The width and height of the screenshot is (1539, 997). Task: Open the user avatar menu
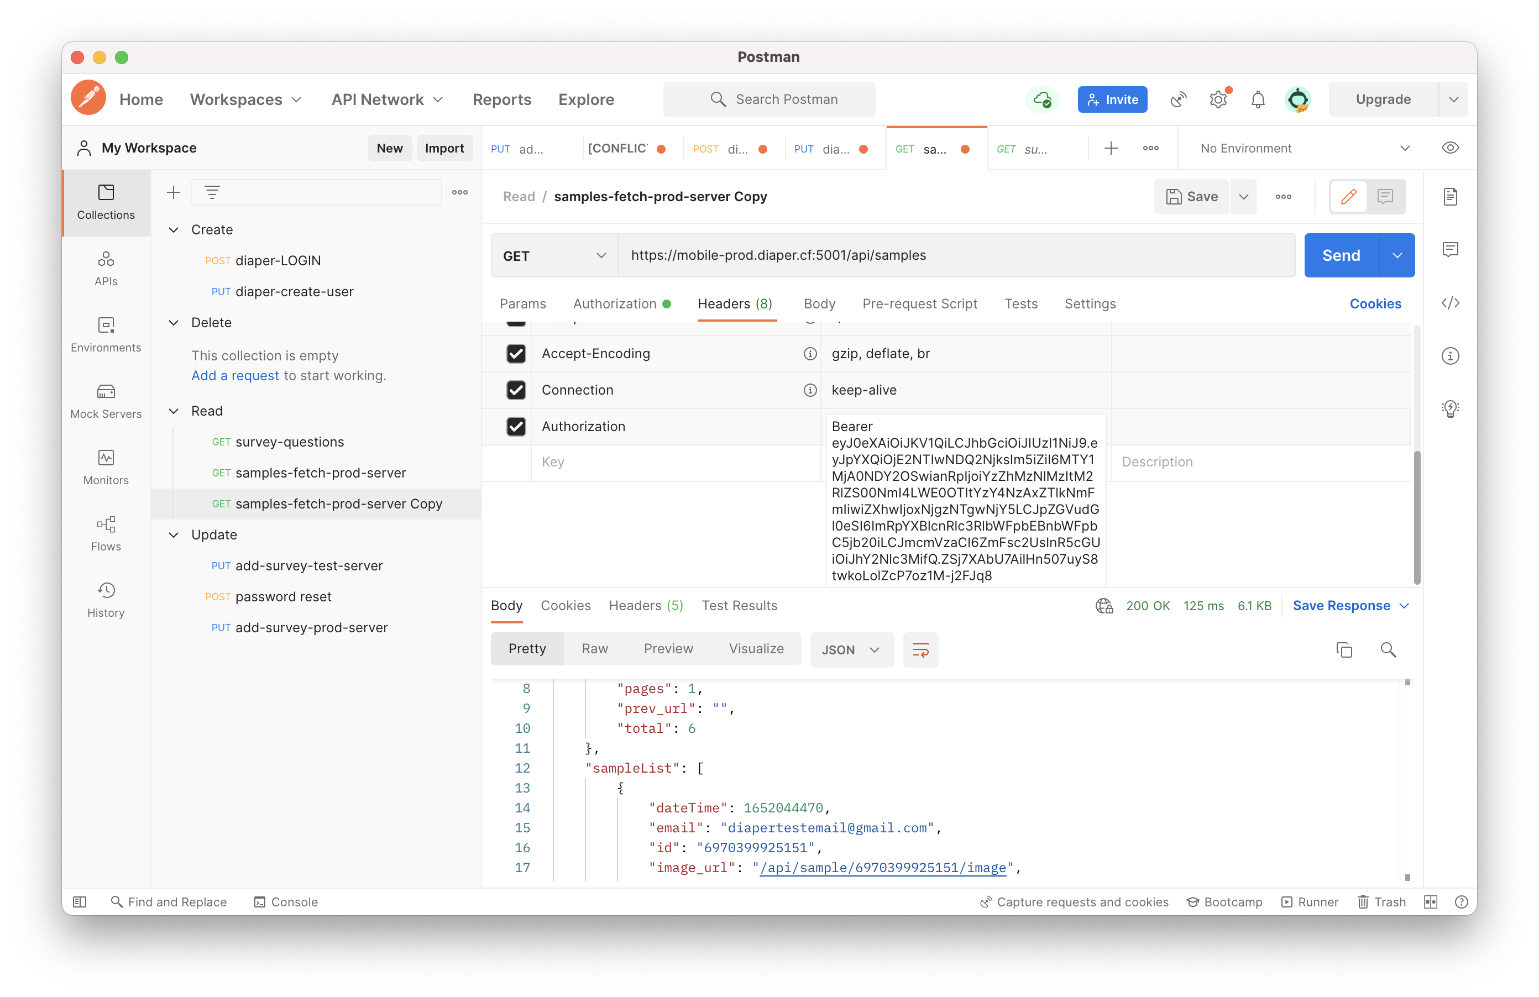tap(1297, 99)
